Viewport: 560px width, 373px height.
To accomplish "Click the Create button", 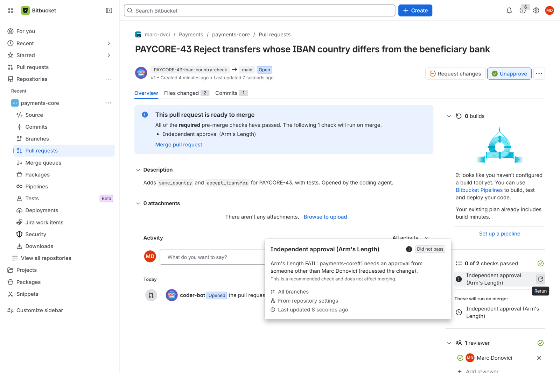I will point(415,10).
